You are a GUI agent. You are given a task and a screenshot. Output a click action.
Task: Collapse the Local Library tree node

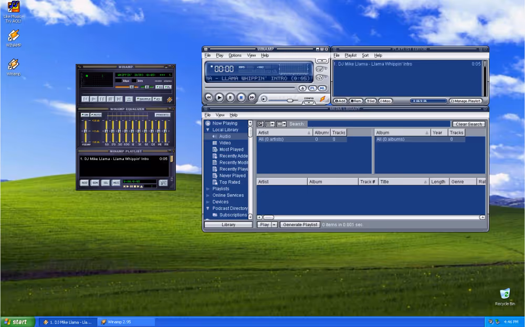(x=208, y=130)
